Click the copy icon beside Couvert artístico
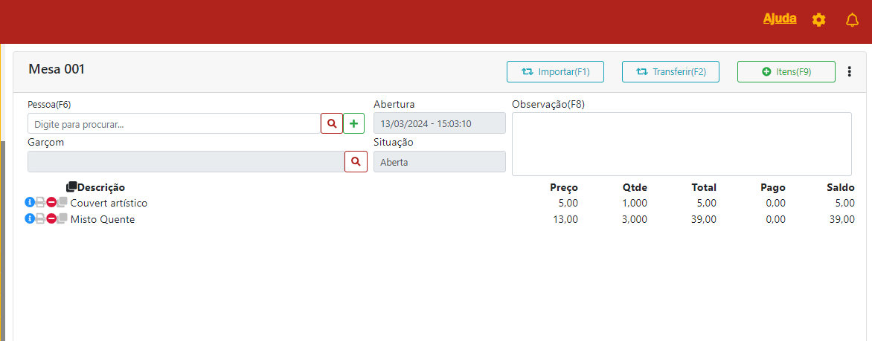The height and width of the screenshot is (341, 872). coord(62,202)
